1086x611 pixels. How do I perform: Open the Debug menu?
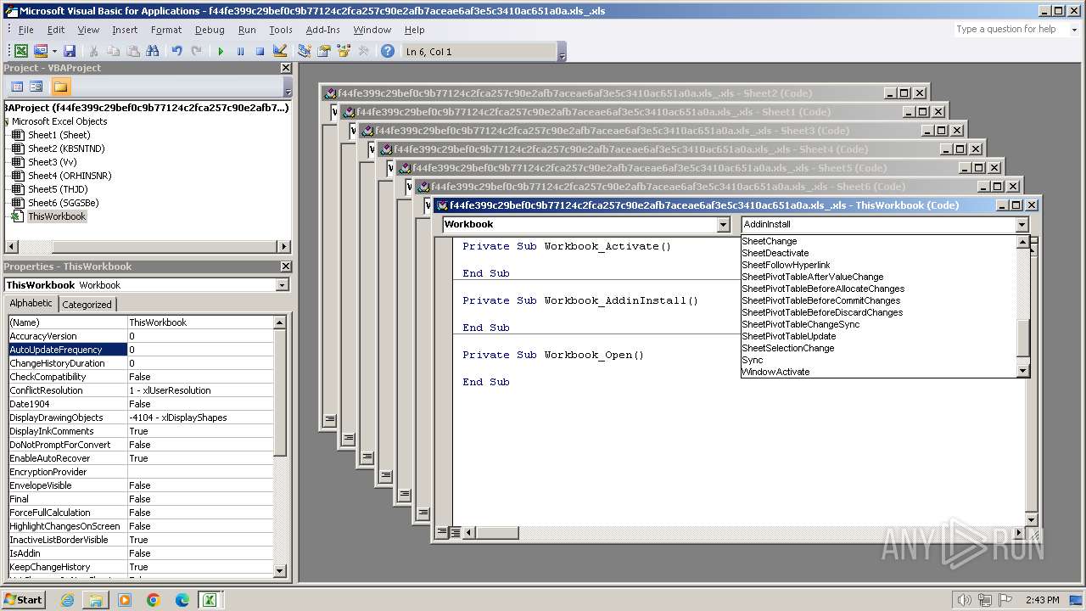210,30
